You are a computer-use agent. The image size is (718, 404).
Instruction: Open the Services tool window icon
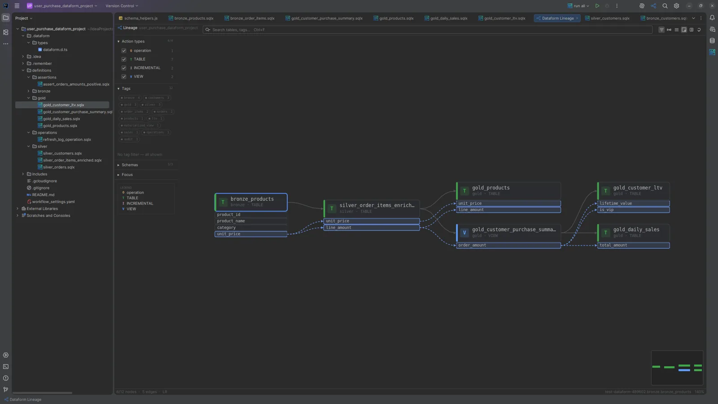(x=6, y=355)
